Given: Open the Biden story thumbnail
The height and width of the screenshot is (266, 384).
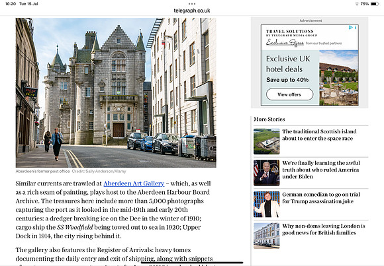Looking at the screenshot, I should click(x=266, y=173).
